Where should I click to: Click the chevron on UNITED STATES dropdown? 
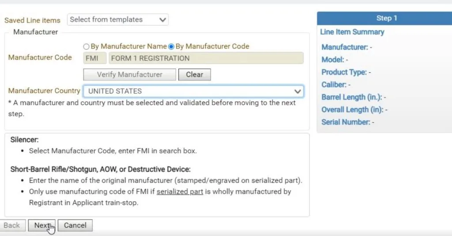tap(298, 92)
